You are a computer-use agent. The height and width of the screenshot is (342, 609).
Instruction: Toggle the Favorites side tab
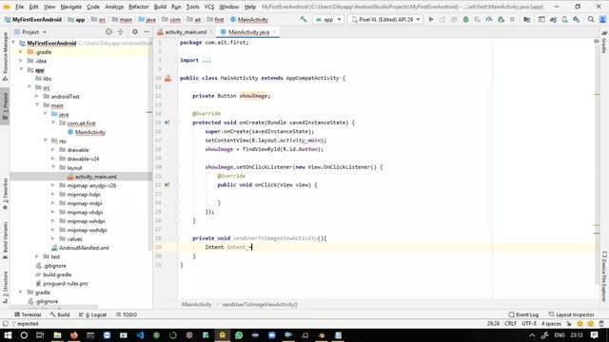click(x=5, y=194)
